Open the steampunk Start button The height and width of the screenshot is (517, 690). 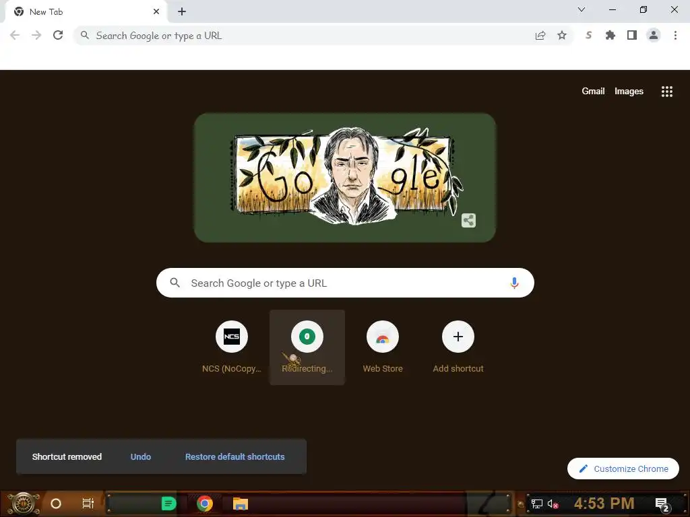[22, 504]
